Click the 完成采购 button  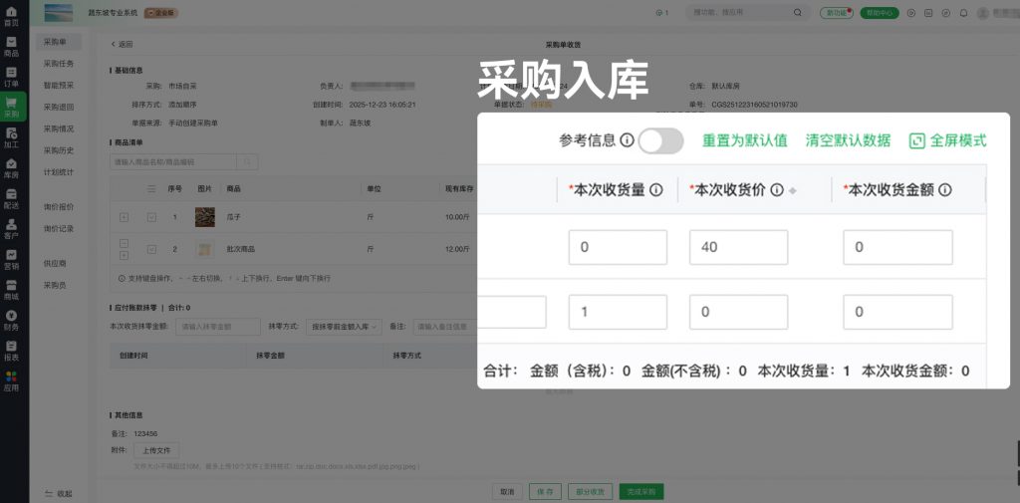click(x=640, y=492)
